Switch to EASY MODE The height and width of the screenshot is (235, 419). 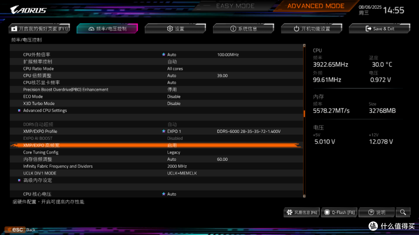[235, 6]
